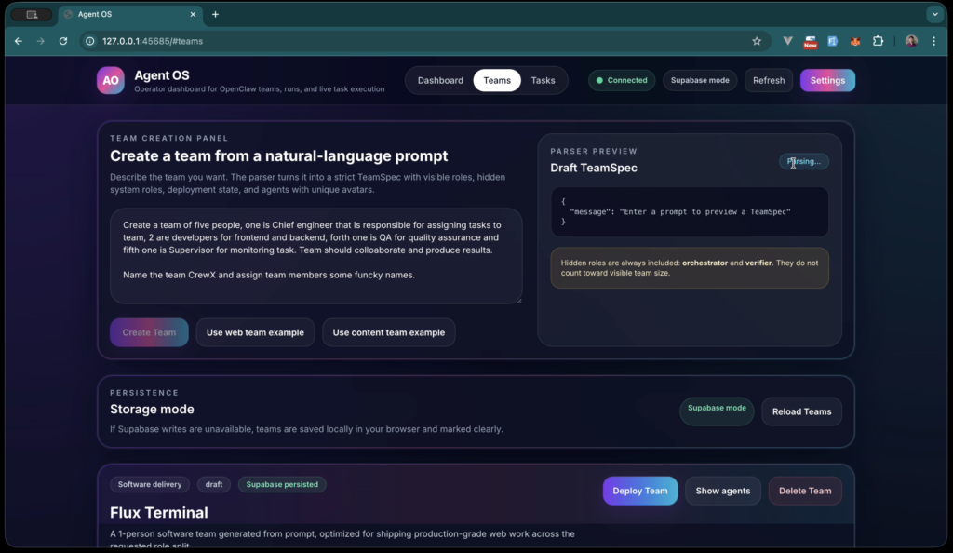
Task: Click the green Connected status indicator
Action: click(x=622, y=80)
